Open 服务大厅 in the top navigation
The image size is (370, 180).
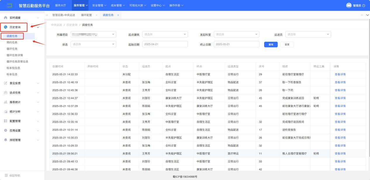60,5
